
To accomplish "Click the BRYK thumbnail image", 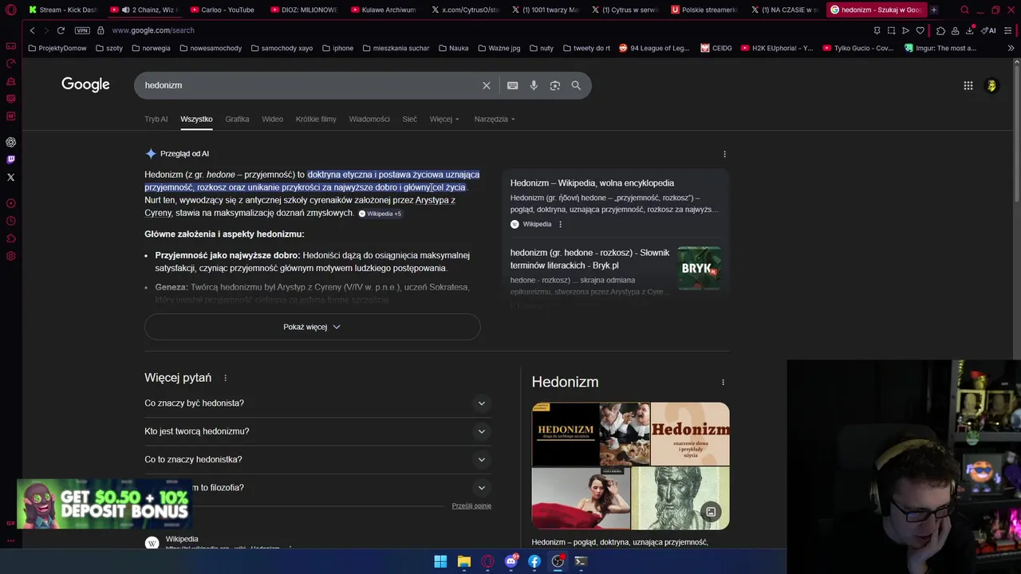I will pos(699,269).
